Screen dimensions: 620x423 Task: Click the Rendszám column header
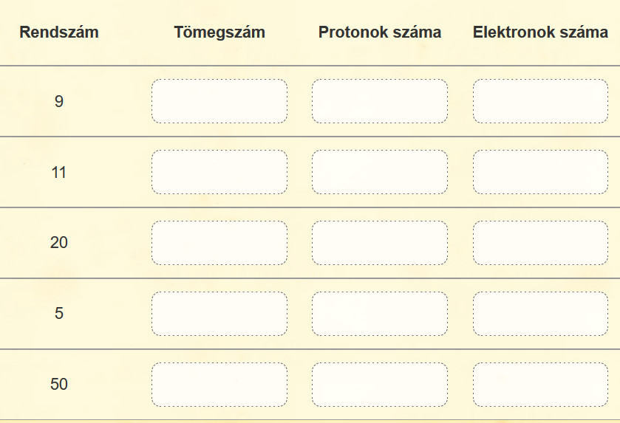[59, 32]
